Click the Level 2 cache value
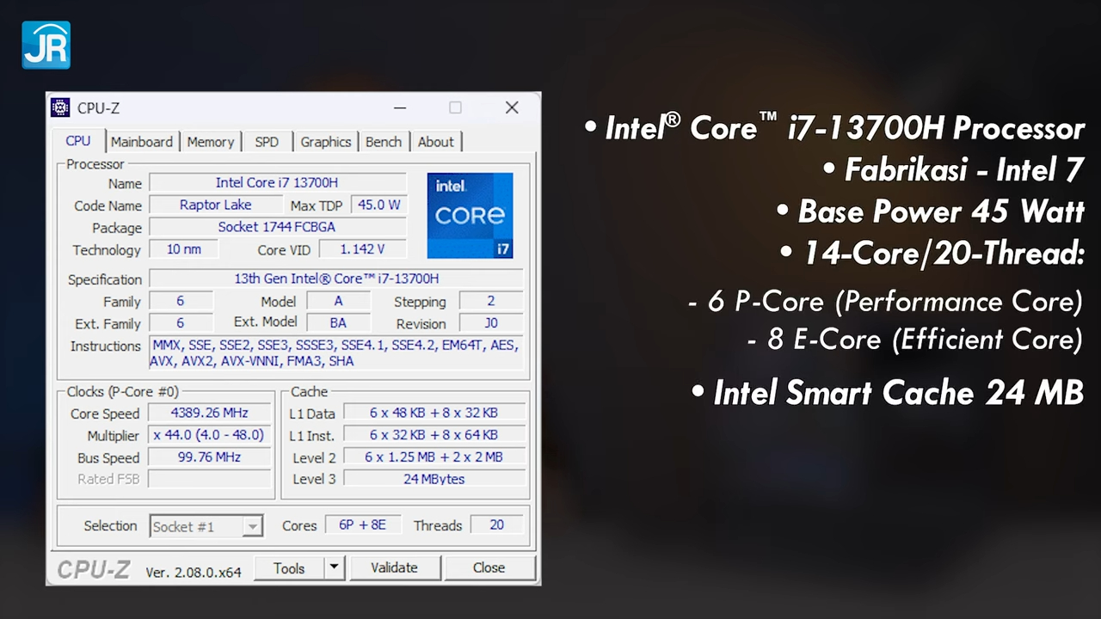 click(x=434, y=457)
